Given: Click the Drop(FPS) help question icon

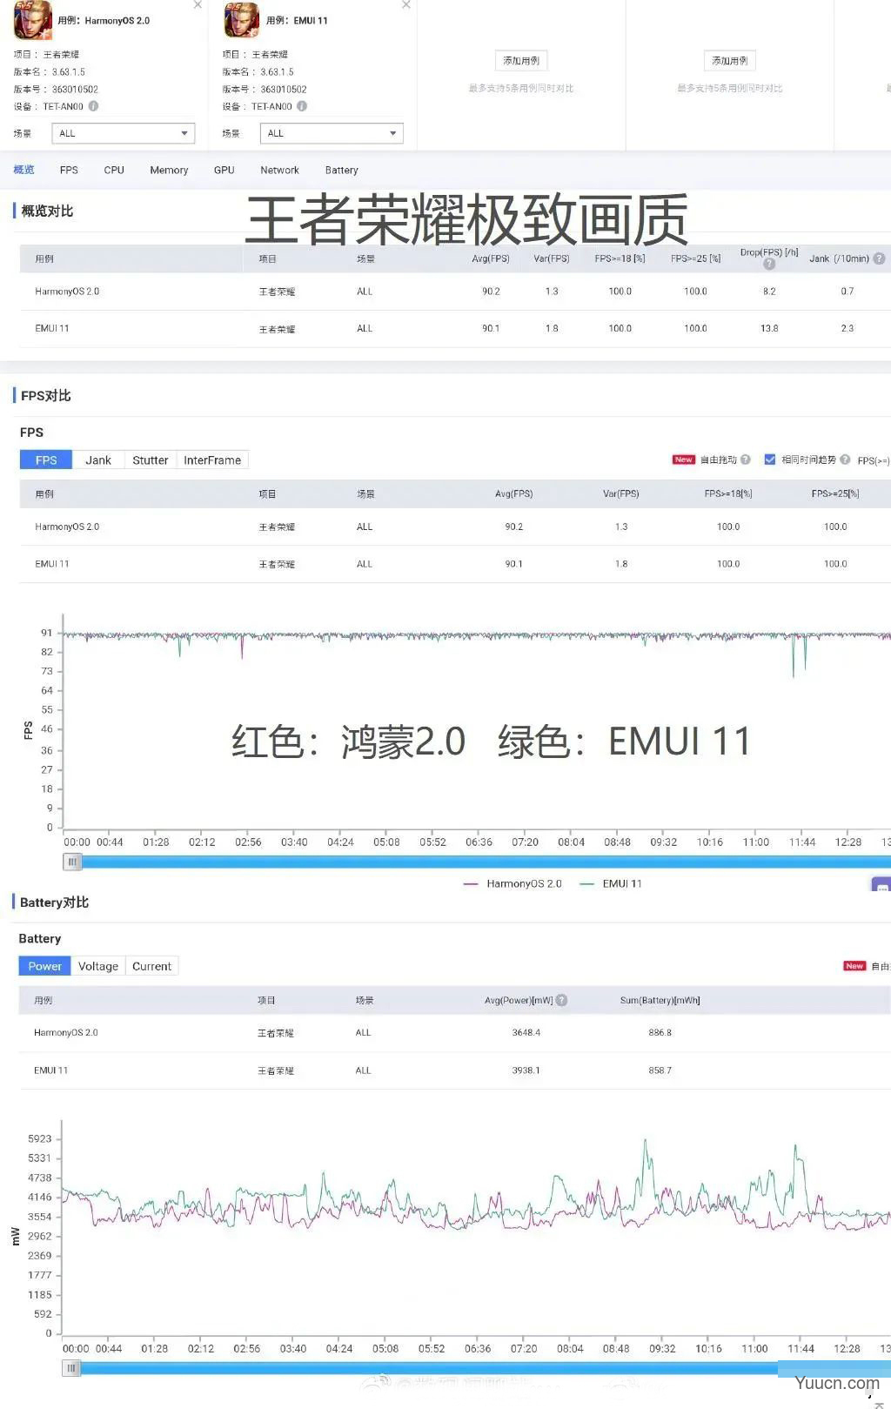Looking at the screenshot, I should [x=769, y=264].
